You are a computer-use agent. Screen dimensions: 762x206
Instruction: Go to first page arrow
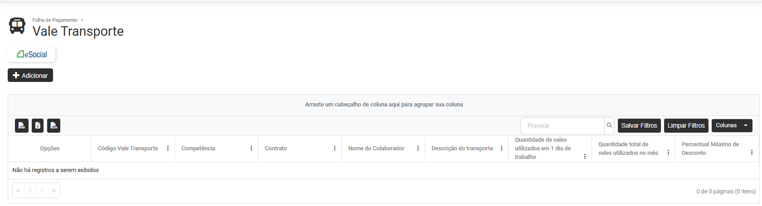pyautogui.click(x=18, y=190)
